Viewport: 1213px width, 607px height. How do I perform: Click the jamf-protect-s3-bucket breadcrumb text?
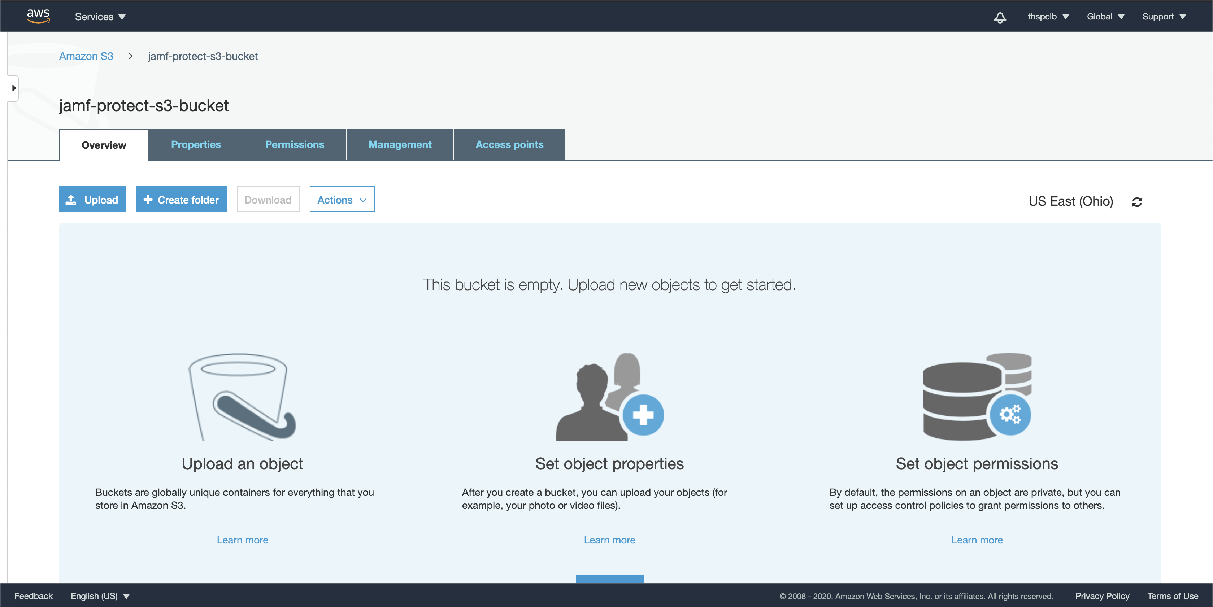(x=203, y=56)
